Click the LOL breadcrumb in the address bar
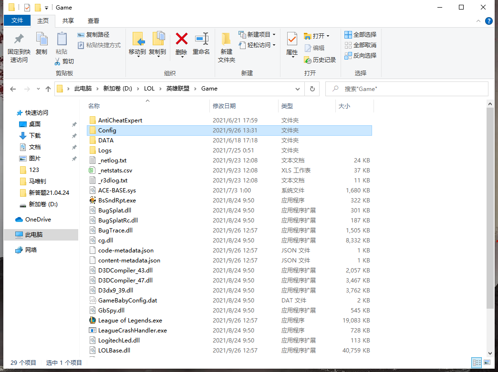Viewport: 498px width, 372px height. tap(149, 89)
